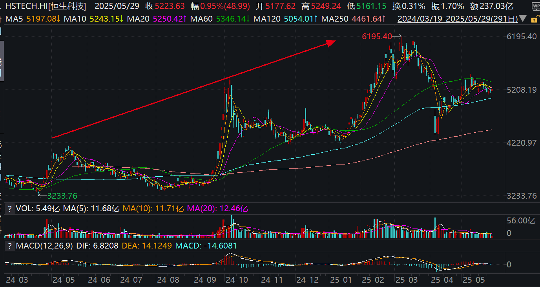Click the VOL indicator help question-mark icon
Image resolution: width=540 pixels, height=287 pixels.
click(10, 208)
